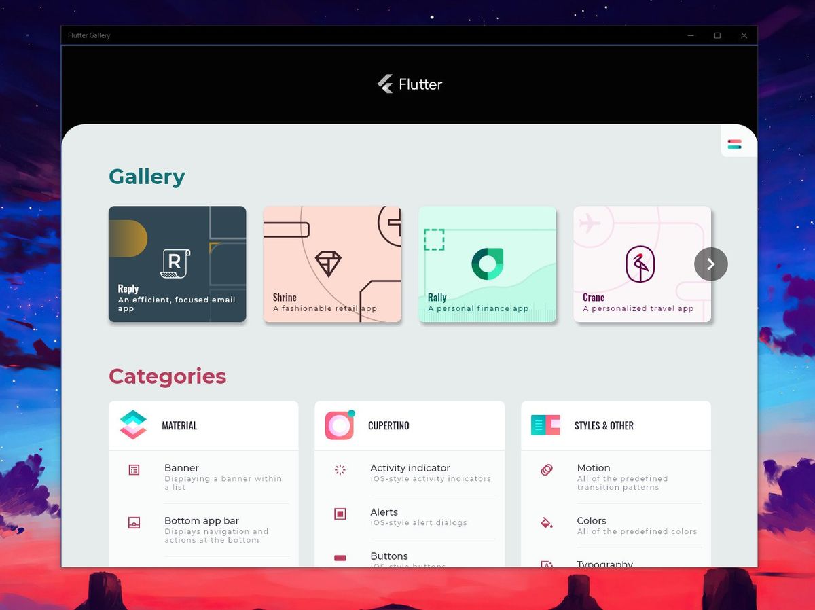This screenshot has width=815, height=610.
Task: Click the Motion transition patterns icon
Action: tap(546, 470)
